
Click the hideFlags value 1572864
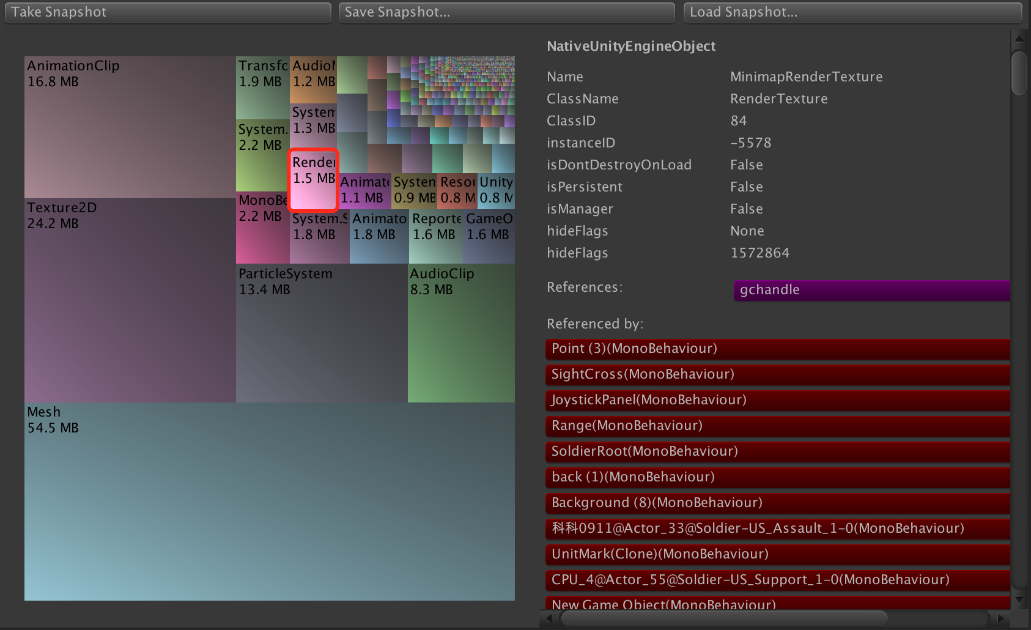tap(760, 253)
